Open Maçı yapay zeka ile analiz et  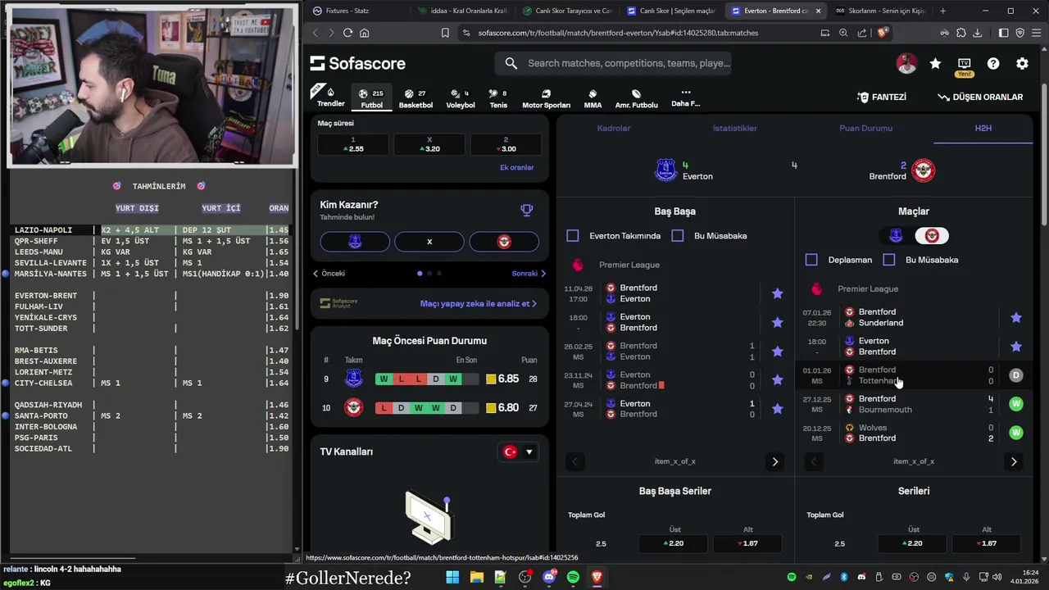tap(479, 303)
